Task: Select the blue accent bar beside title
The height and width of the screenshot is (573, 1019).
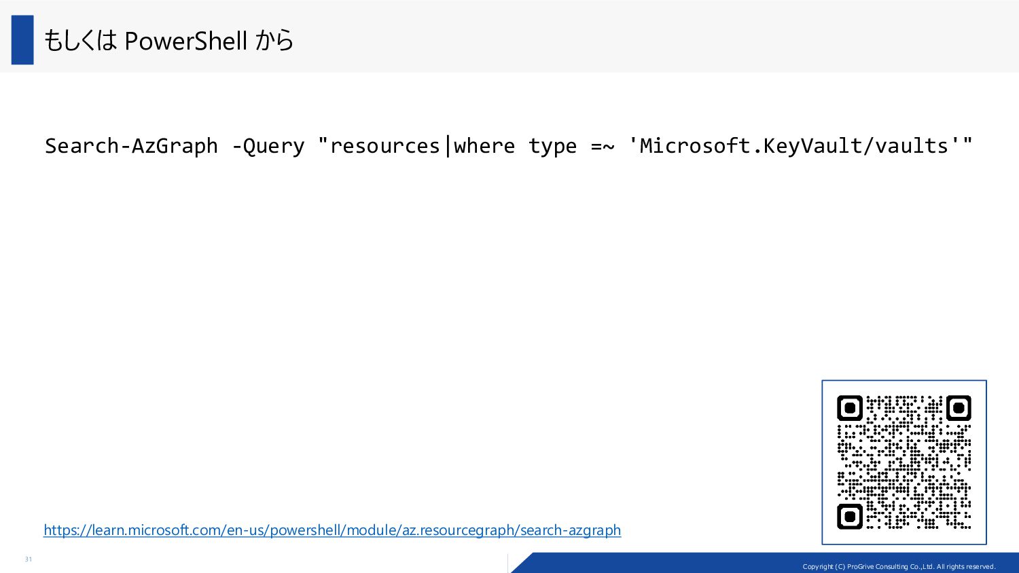Action: (22, 40)
